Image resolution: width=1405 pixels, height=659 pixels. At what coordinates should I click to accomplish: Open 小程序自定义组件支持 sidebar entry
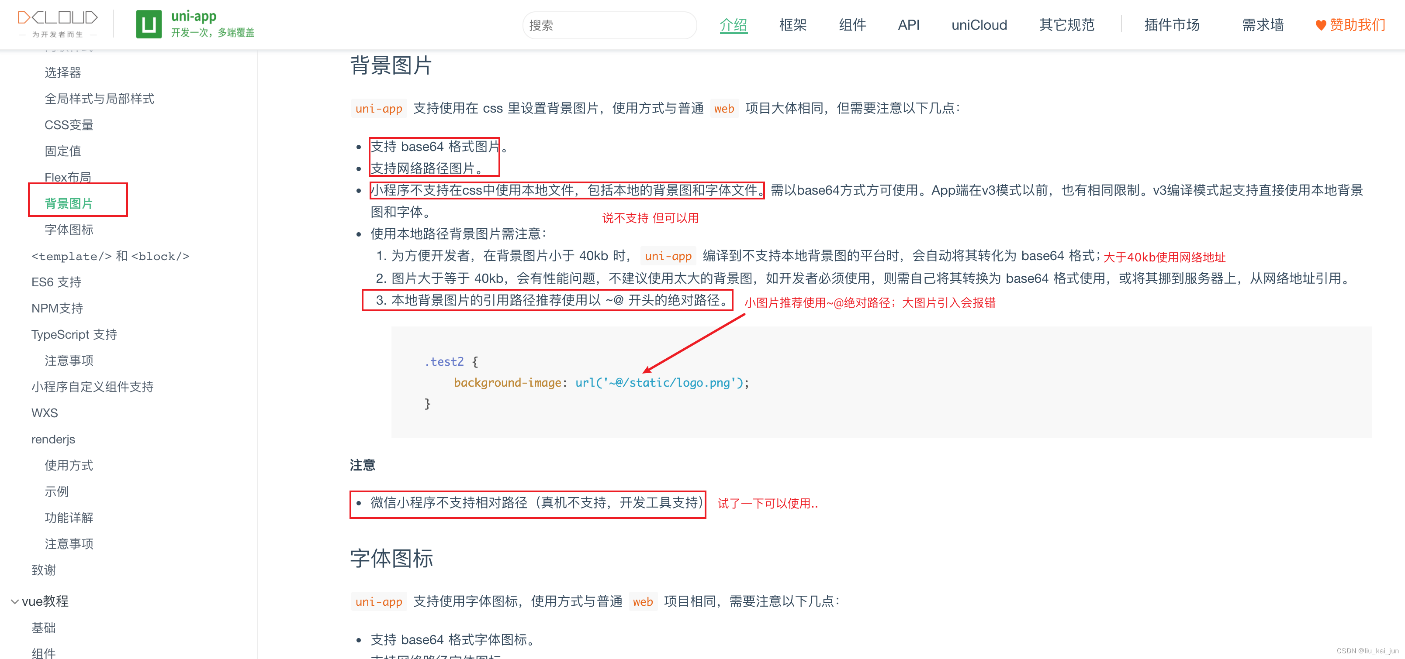[92, 387]
